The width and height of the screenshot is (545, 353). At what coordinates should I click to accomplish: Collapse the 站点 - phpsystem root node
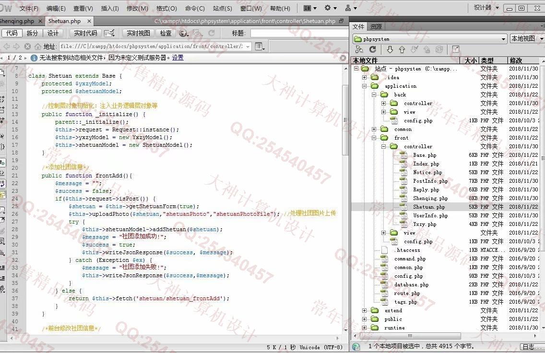(x=356, y=69)
